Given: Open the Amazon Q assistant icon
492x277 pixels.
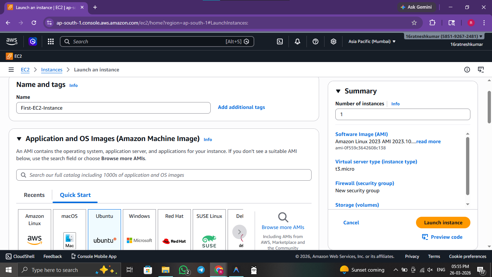Looking at the screenshot, I should click(33, 41).
